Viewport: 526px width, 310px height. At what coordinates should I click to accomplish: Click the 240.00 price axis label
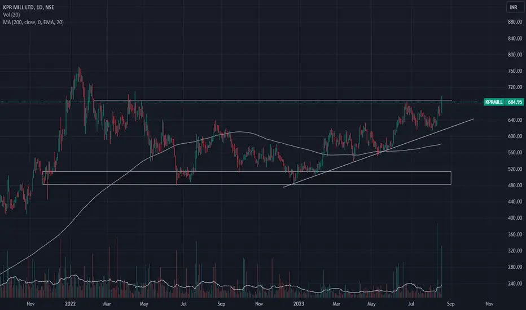pos(515,284)
